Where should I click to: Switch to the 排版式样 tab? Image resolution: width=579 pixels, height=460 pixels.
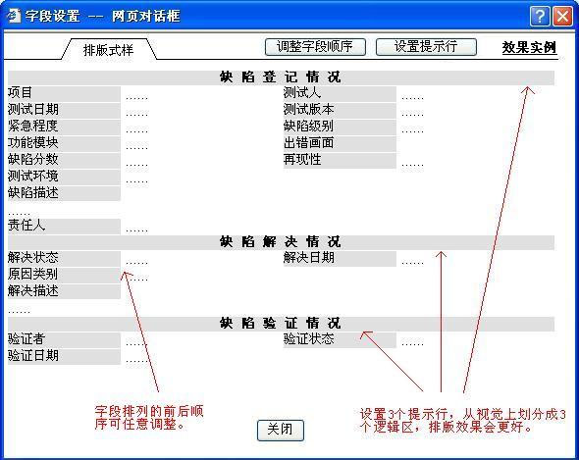coord(108,50)
